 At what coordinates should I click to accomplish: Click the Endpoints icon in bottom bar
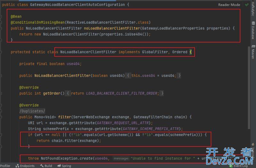[x=17, y=166]
